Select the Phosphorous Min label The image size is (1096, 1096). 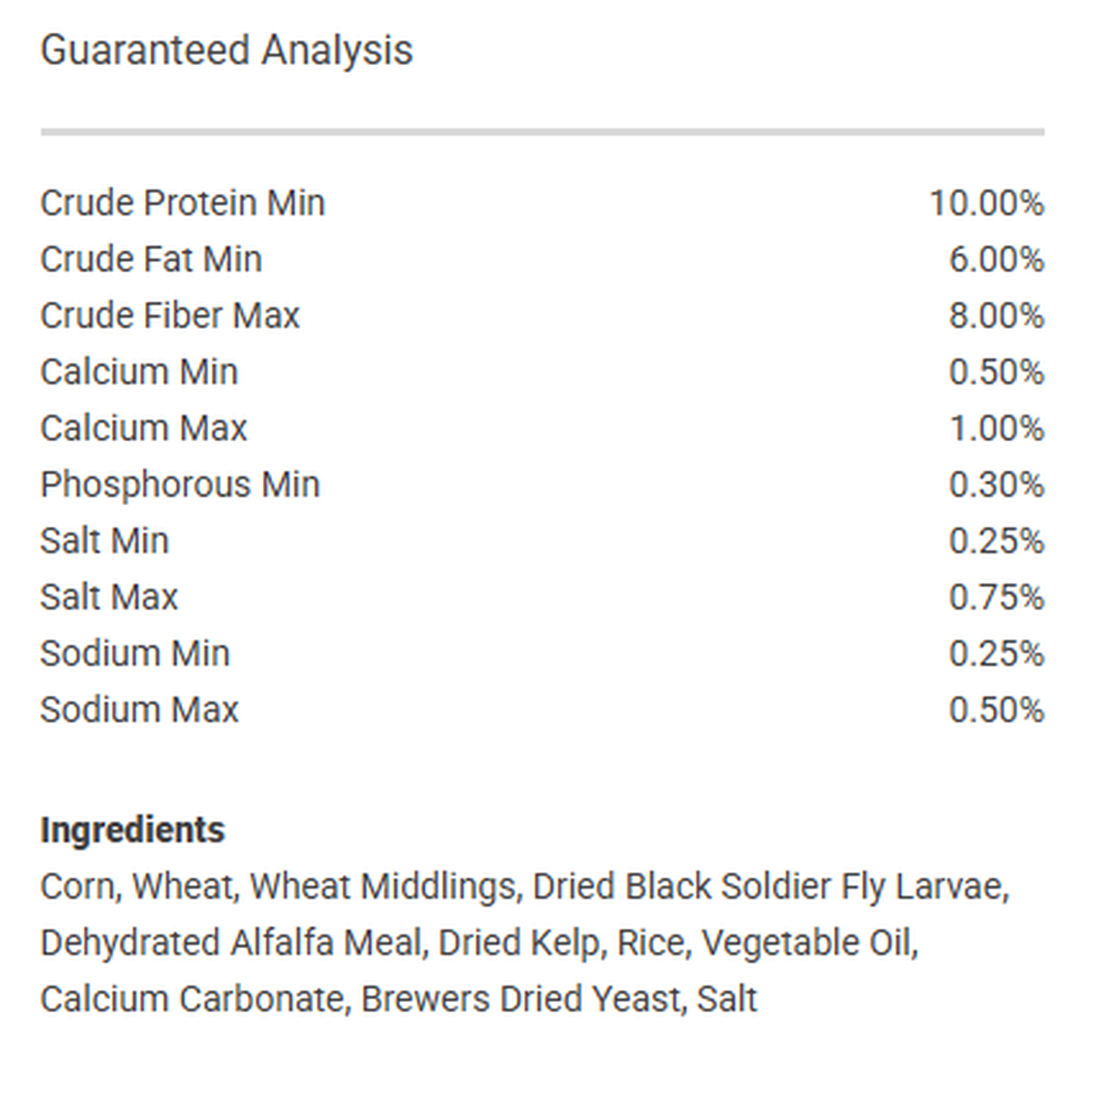[180, 485]
